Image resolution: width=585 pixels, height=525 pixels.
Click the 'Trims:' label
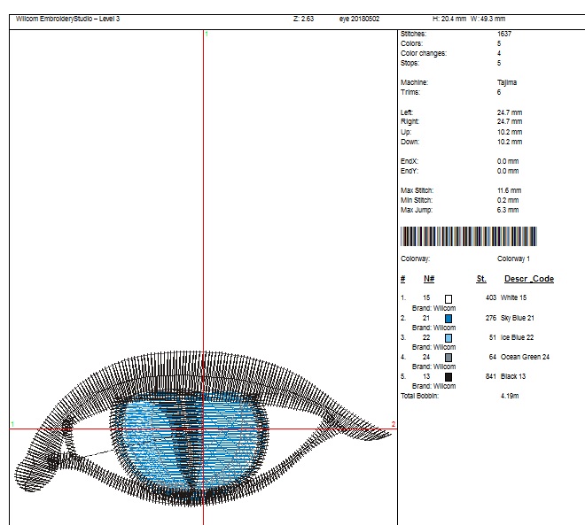coord(410,92)
